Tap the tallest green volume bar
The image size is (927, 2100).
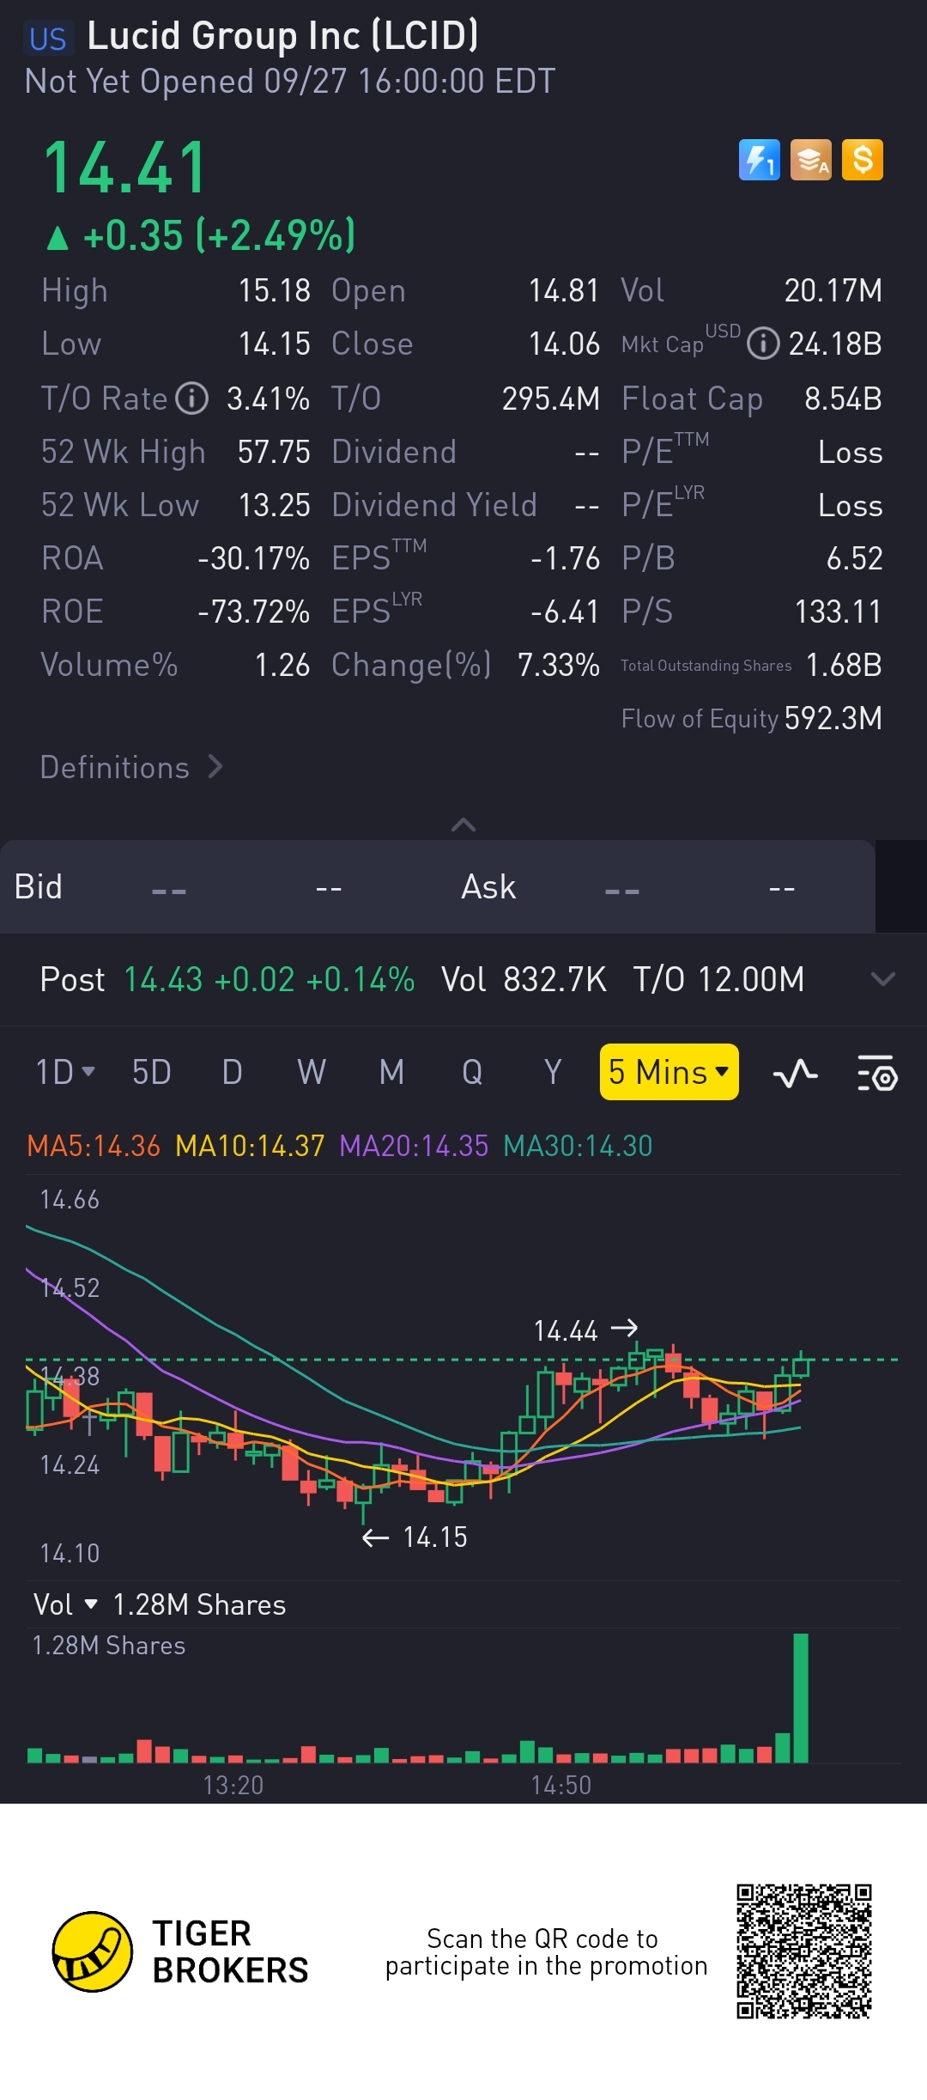[x=801, y=1697]
